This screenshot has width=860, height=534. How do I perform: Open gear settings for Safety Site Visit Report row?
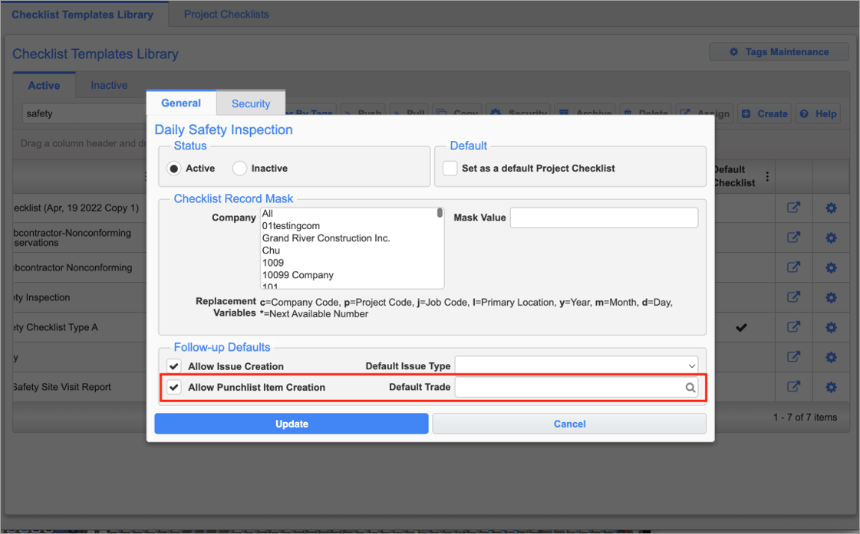(x=831, y=387)
